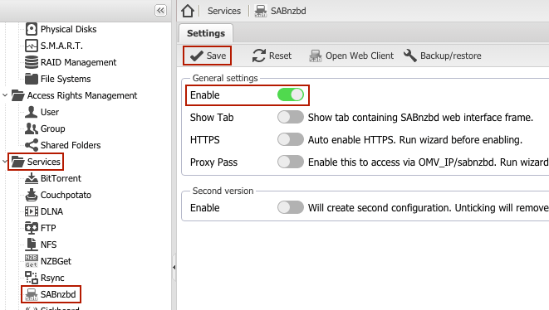The height and width of the screenshot is (310, 549).
Task: Open the File Systems folder icon
Action: point(32,79)
